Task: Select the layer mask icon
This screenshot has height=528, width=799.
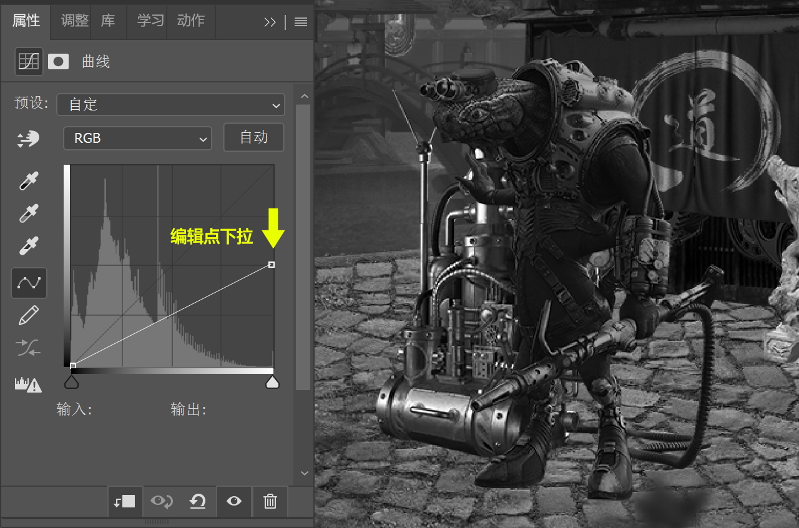Action: (x=58, y=61)
